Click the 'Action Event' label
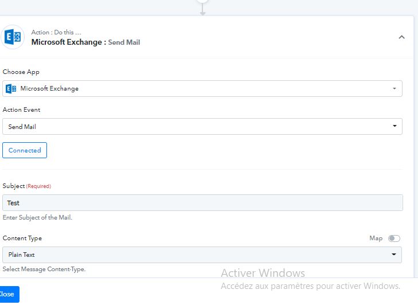 click(x=21, y=110)
